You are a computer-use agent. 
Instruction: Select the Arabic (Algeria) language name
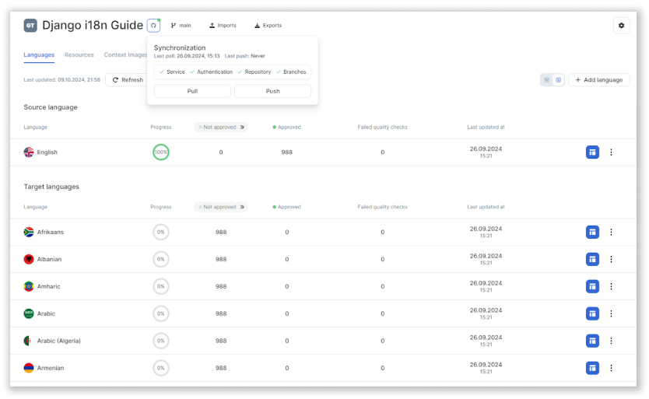tap(59, 341)
